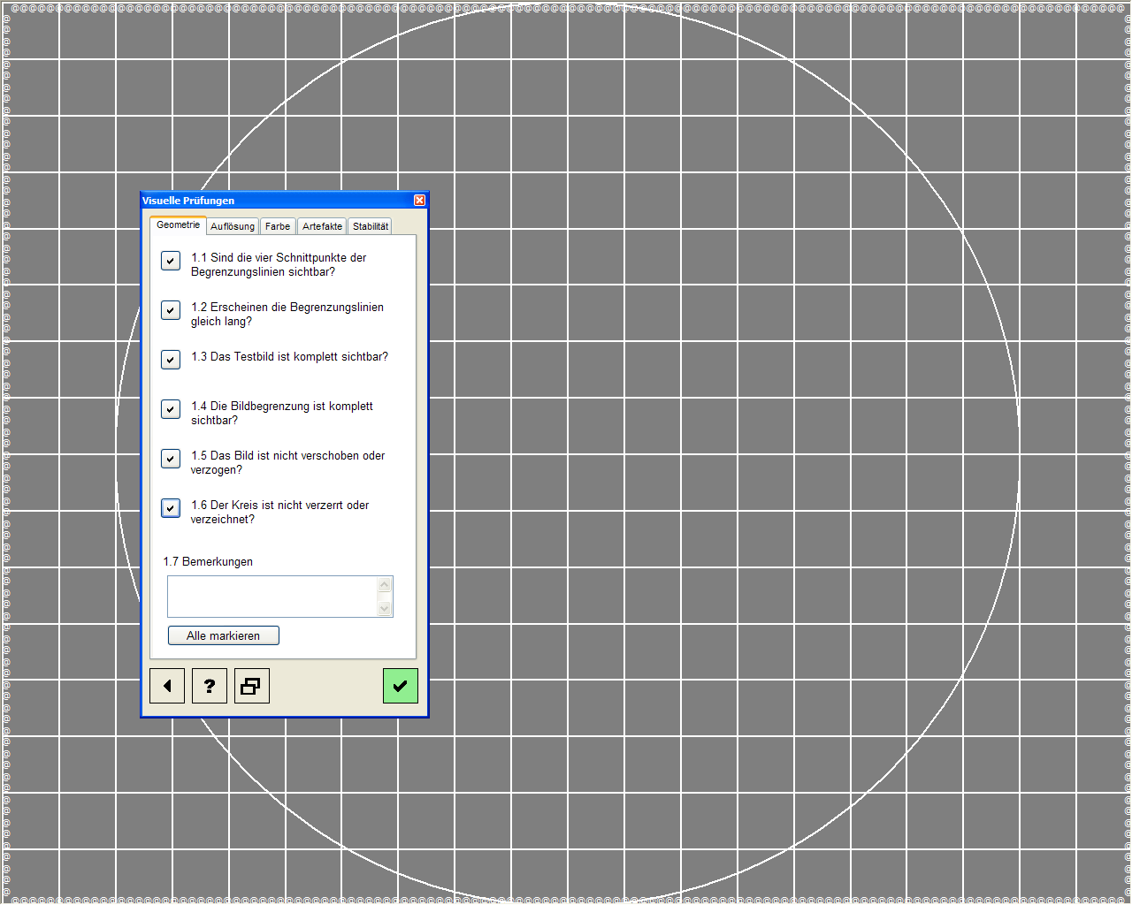The height and width of the screenshot is (905, 1132).
Task: Toggle checkbox 1.5 Bild nicht verschoben
Action: (171, 459)
